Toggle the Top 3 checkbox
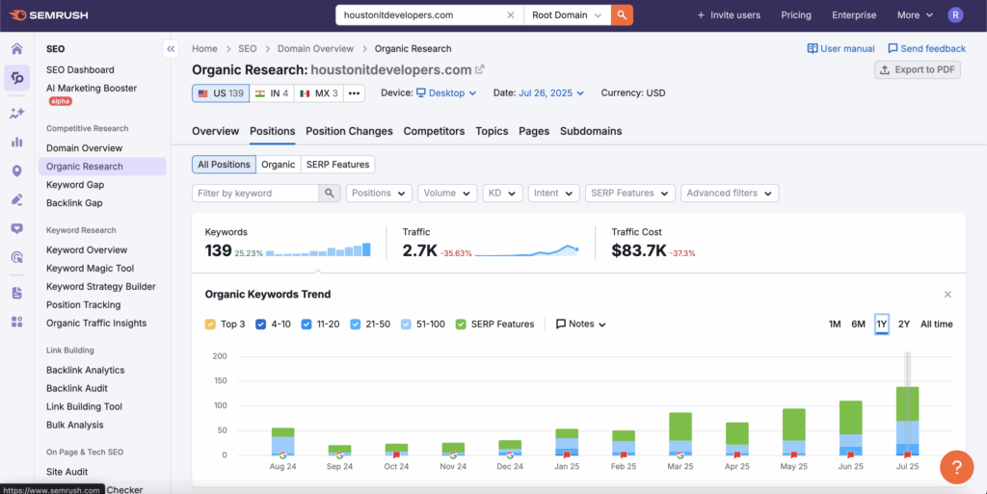 pyautogui.click(x=210, y=325)
